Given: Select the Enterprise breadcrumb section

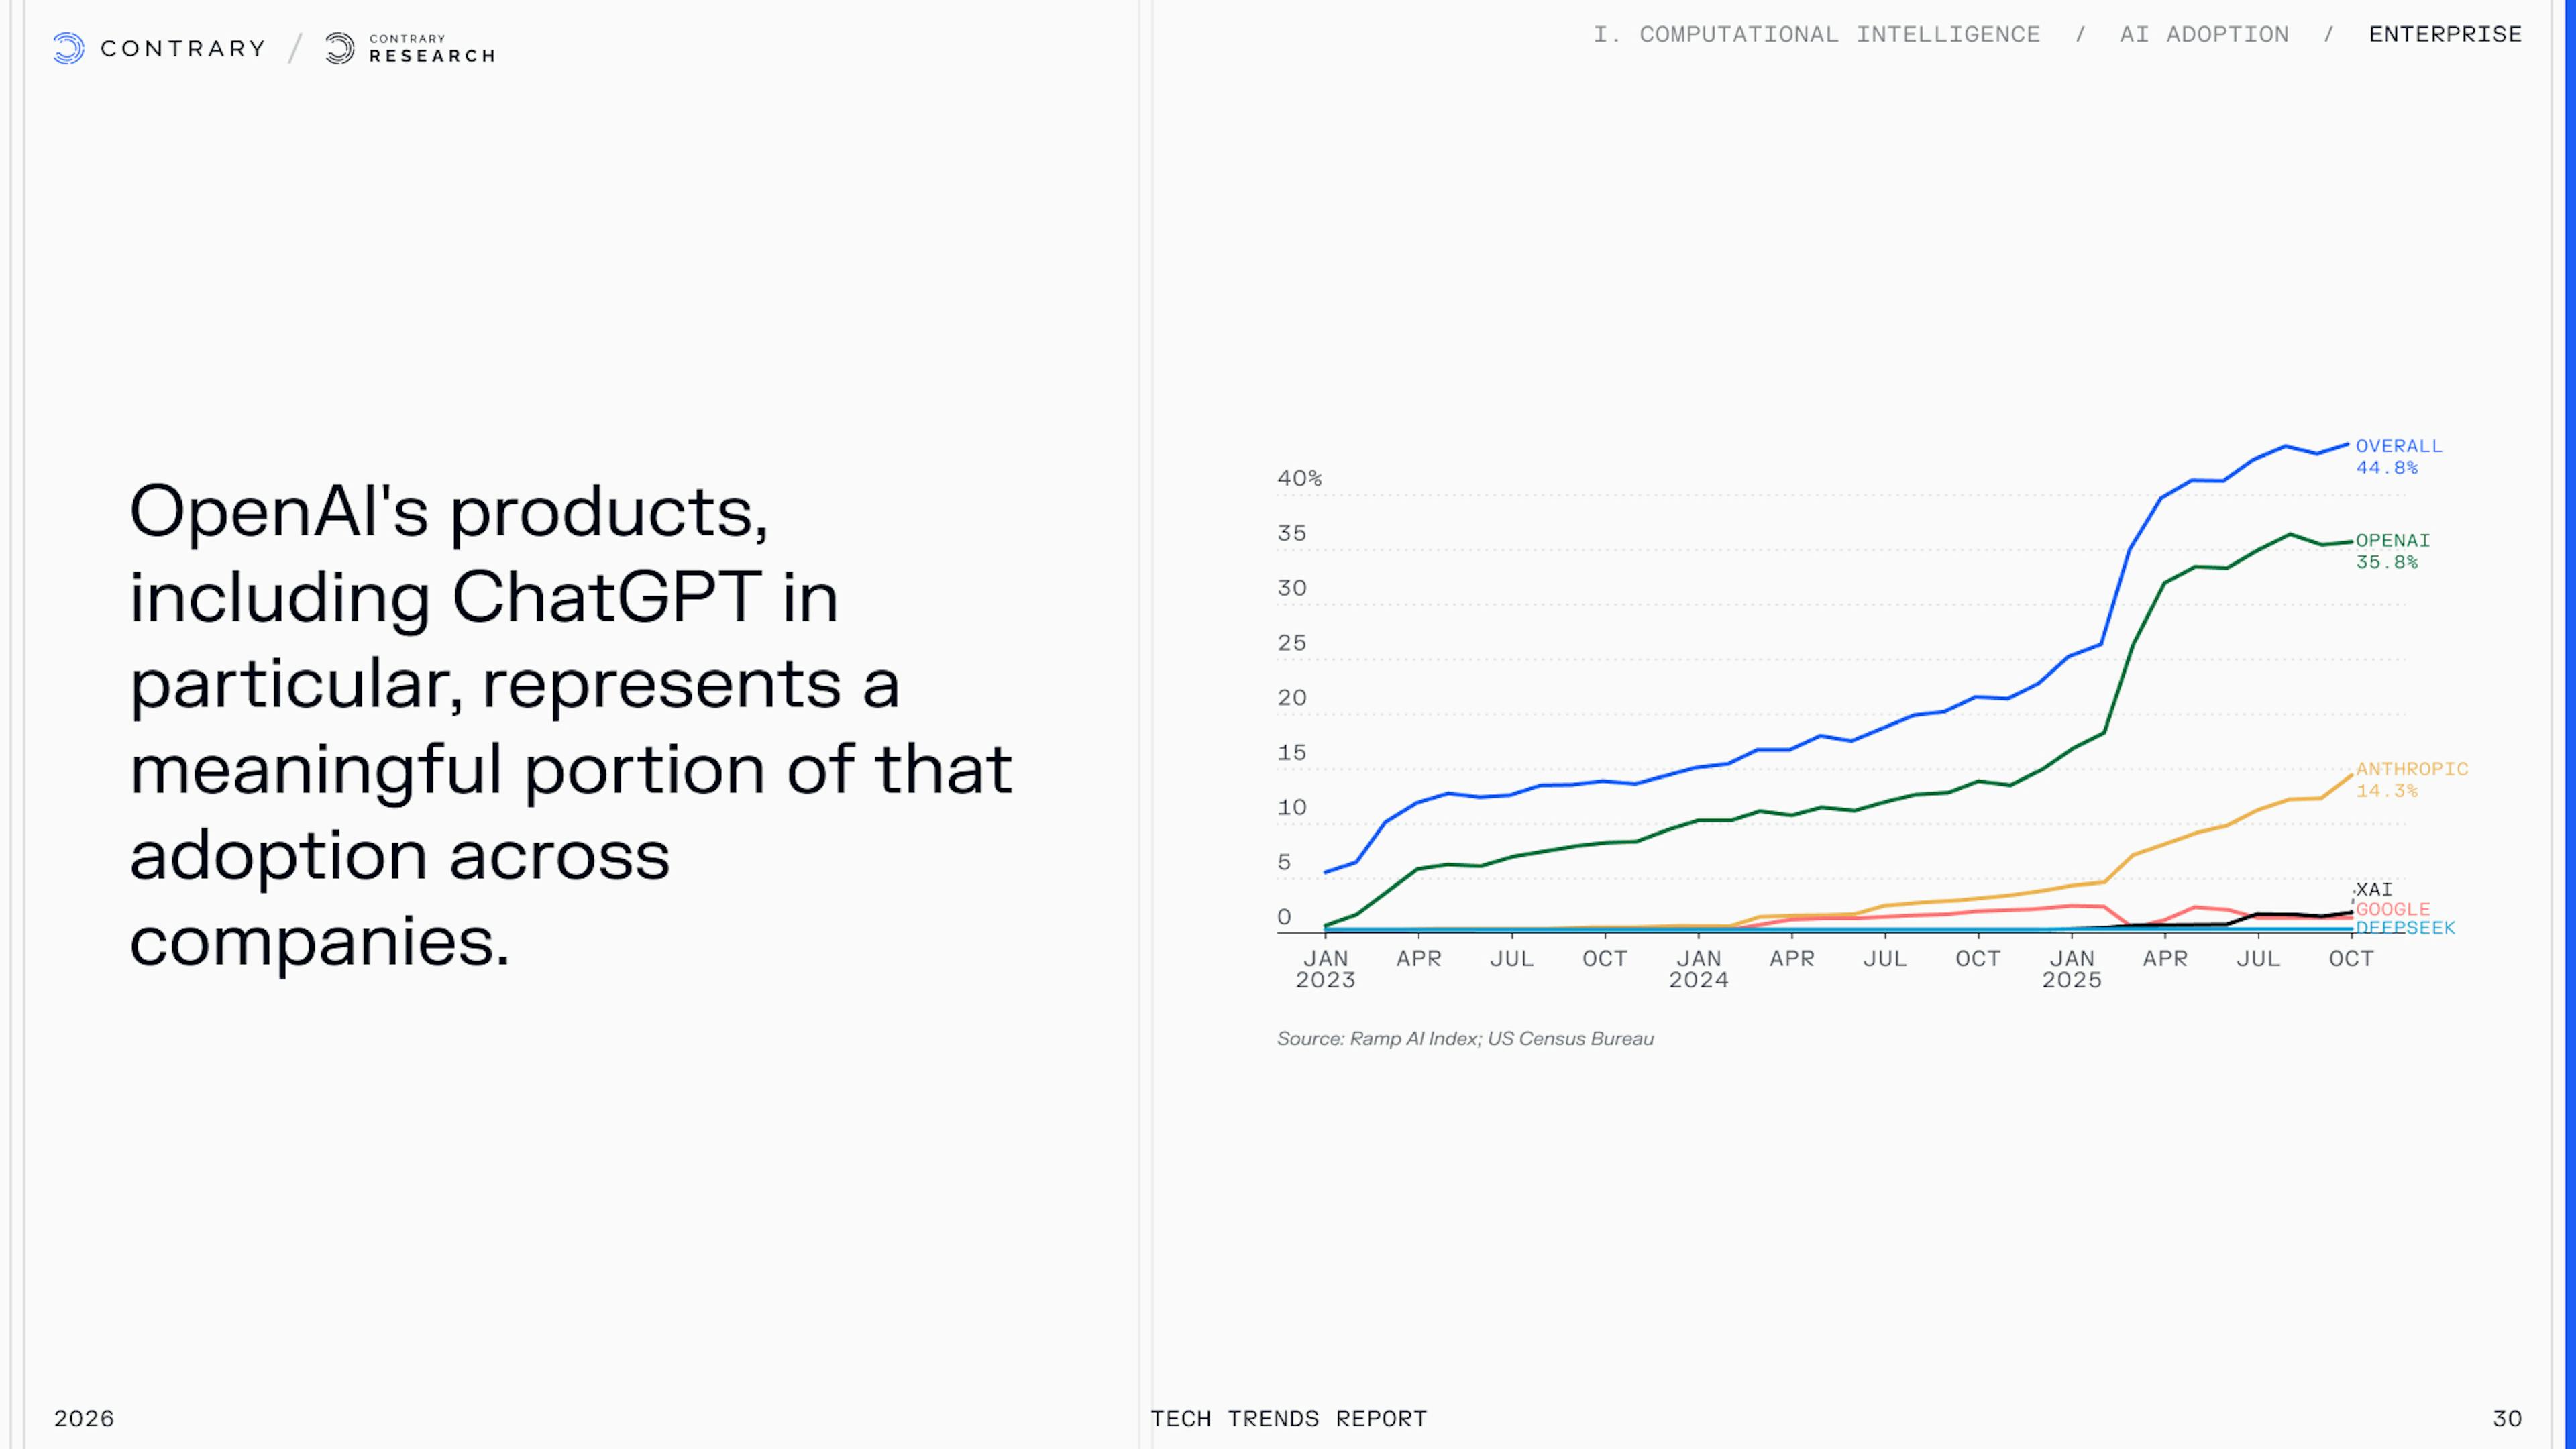Looking at the screenshot, I should click(2445, 34).
